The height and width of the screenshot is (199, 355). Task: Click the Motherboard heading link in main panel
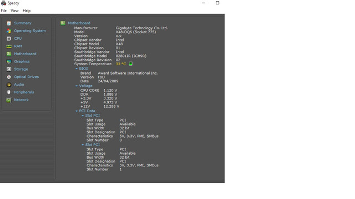79,23
